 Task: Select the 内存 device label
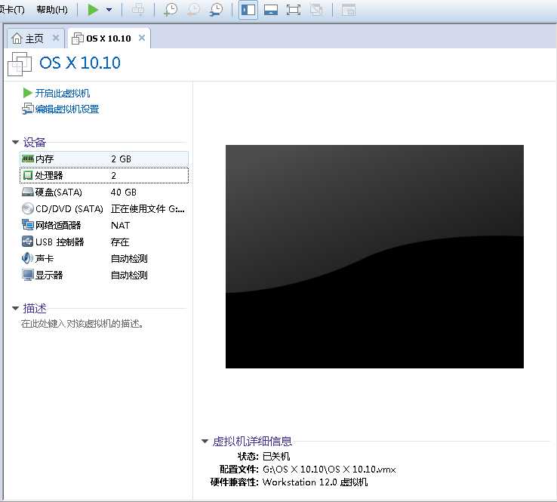tap(45, 159)
